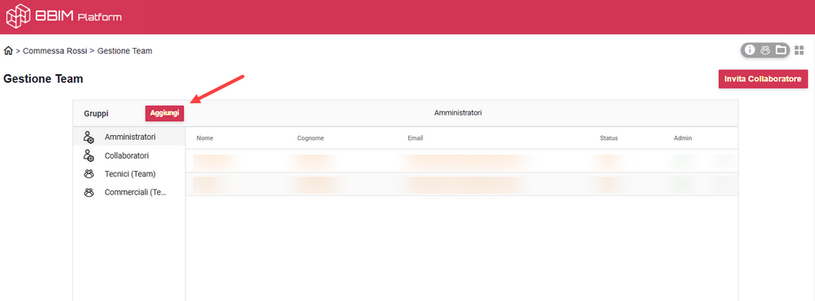Viewport: 815px width, 301px height.
Task: Click the BBIM Platform logo
Action: pos(64,16)
